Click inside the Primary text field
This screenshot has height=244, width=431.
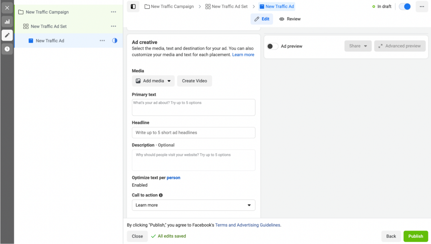coord(193,107)
